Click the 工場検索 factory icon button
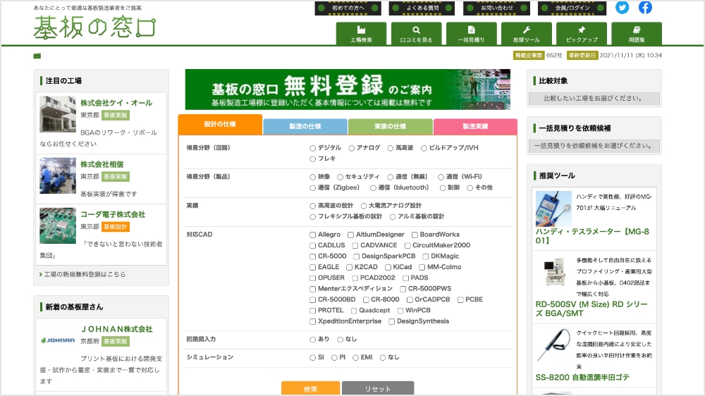This screenshot has width=705, height=396. tap(361, 33)
